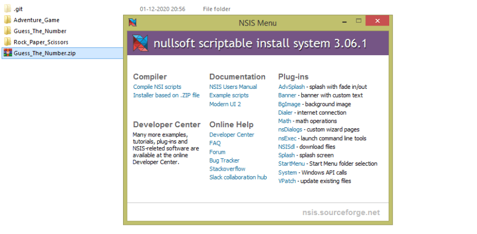Select the Guess_The_Number folder icon
Viewport: 477px width, 234px height.
coord(8,31)
